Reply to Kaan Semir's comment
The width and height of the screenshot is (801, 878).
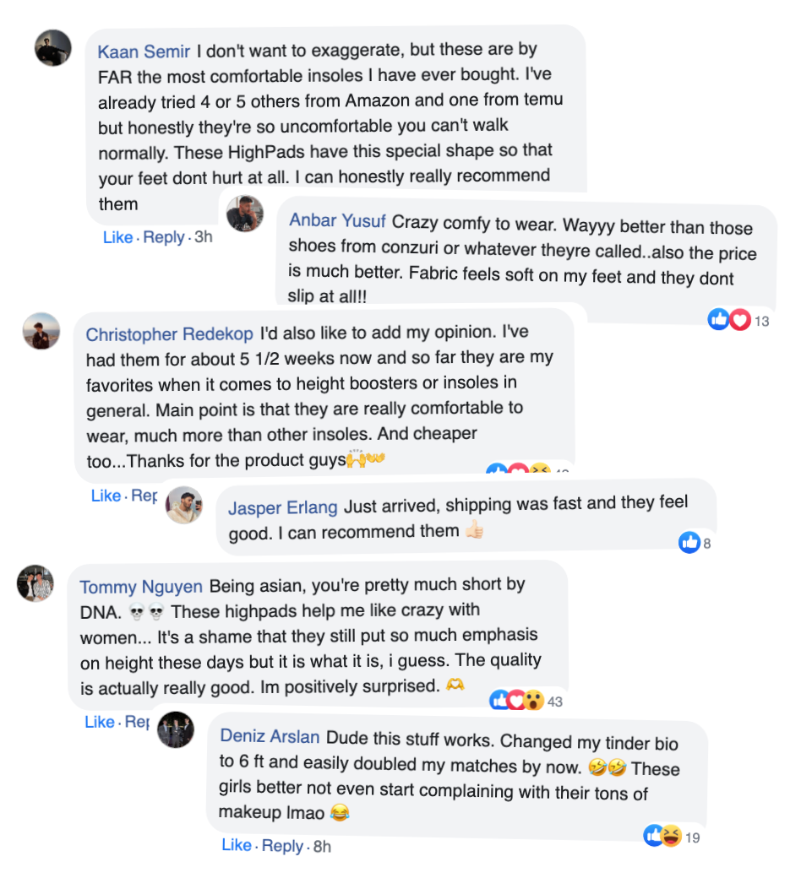coord(163,237)
